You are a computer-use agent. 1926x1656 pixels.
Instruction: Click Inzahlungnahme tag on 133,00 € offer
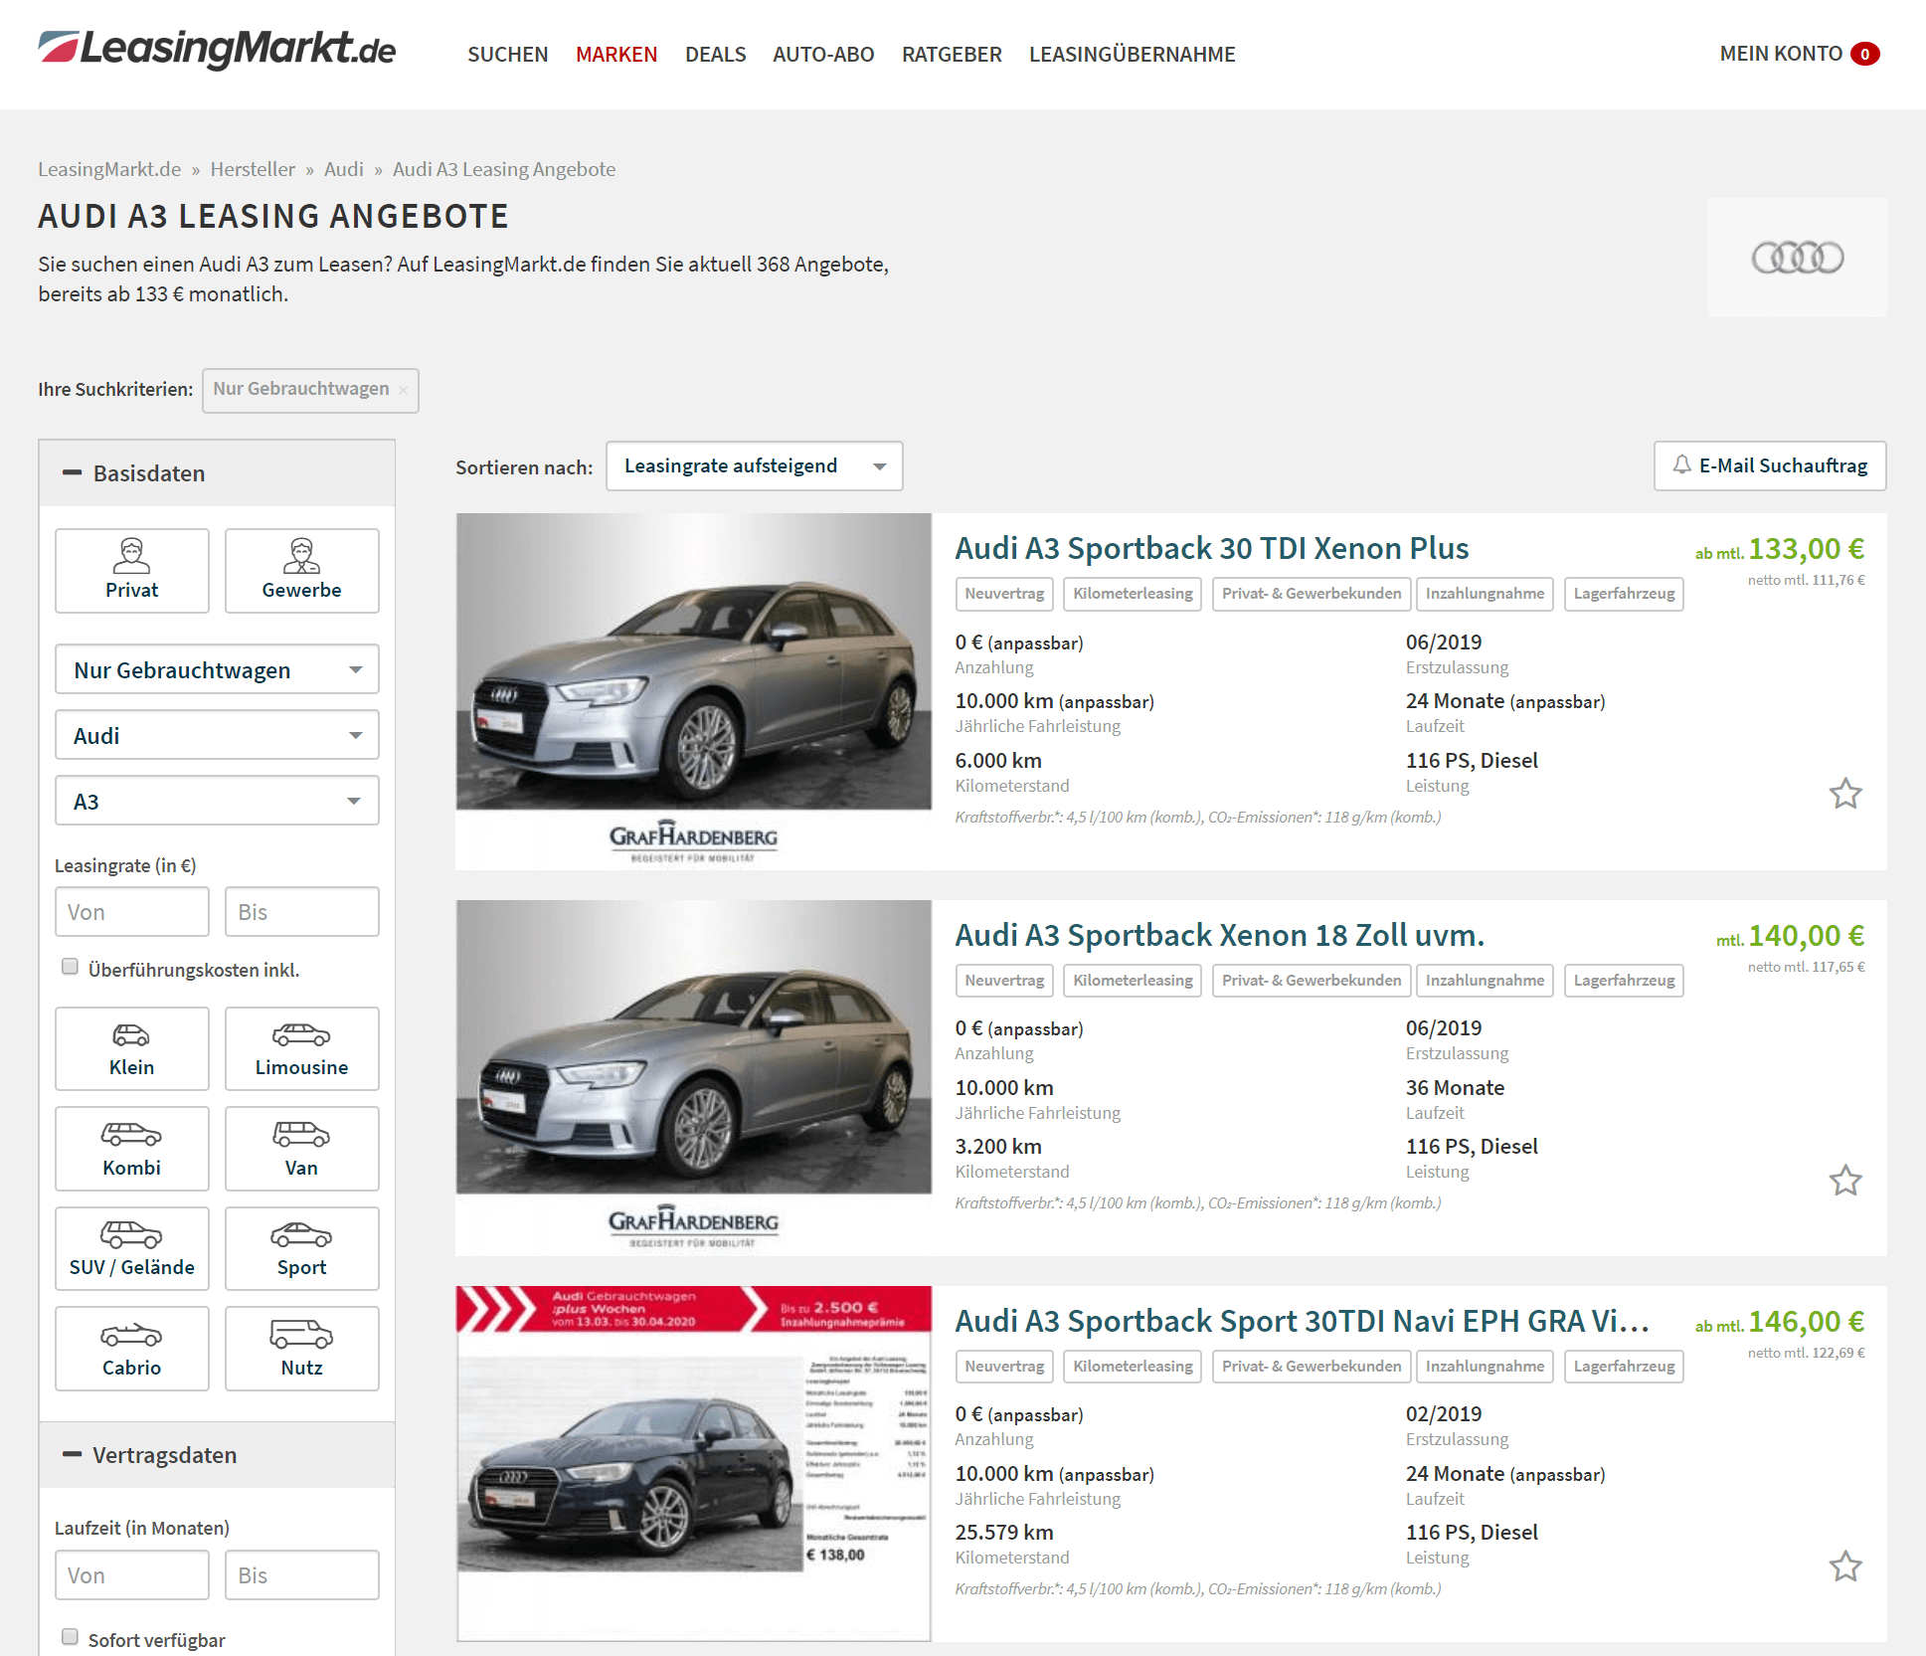coord(1485,594)
